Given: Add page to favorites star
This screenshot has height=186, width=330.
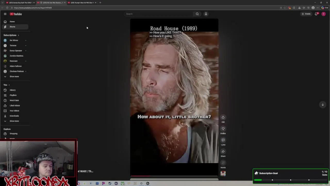Looking at the screenshot, I should coord(285,8).
